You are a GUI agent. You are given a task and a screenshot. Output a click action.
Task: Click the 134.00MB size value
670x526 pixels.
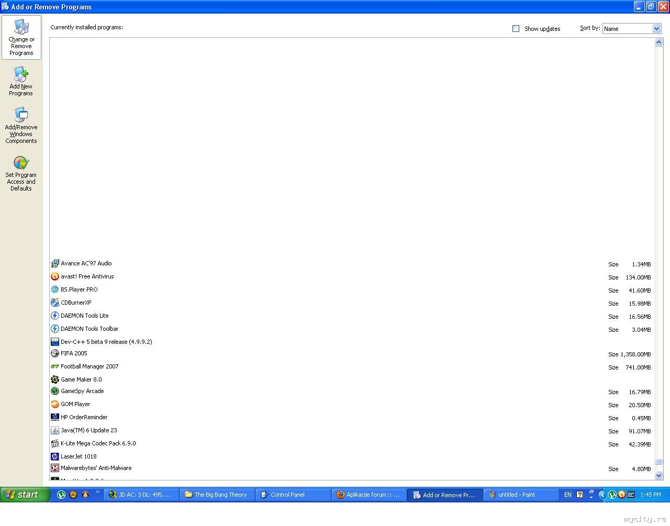[638, 277]
